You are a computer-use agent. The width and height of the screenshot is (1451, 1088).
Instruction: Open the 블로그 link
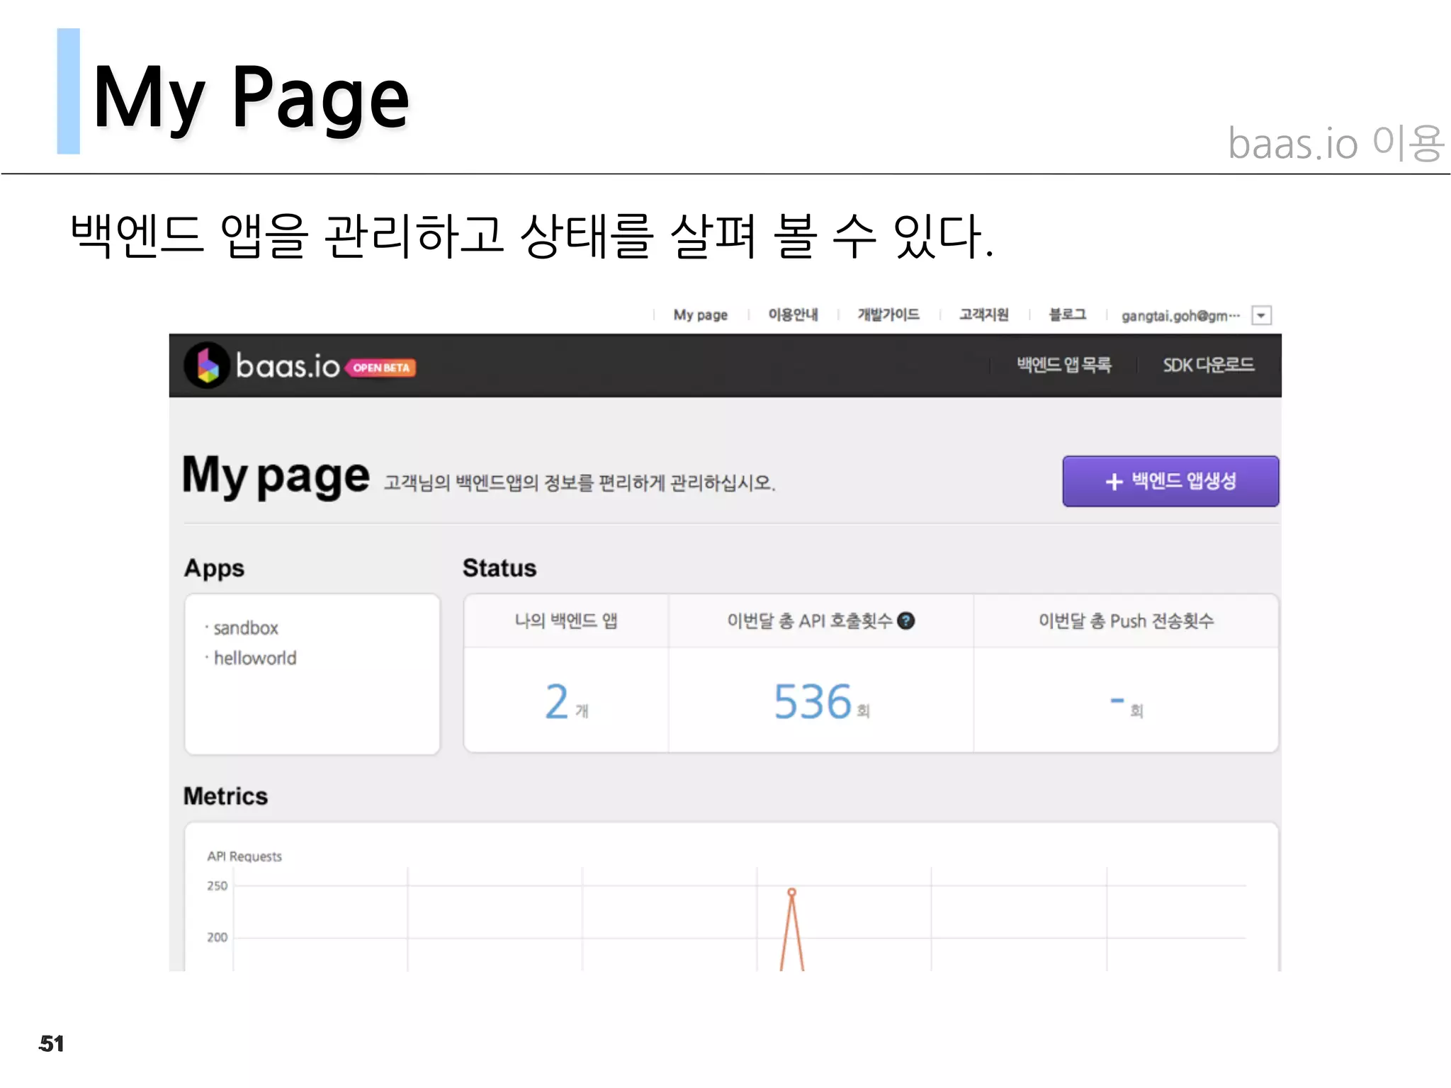(x=1067, y=314)
